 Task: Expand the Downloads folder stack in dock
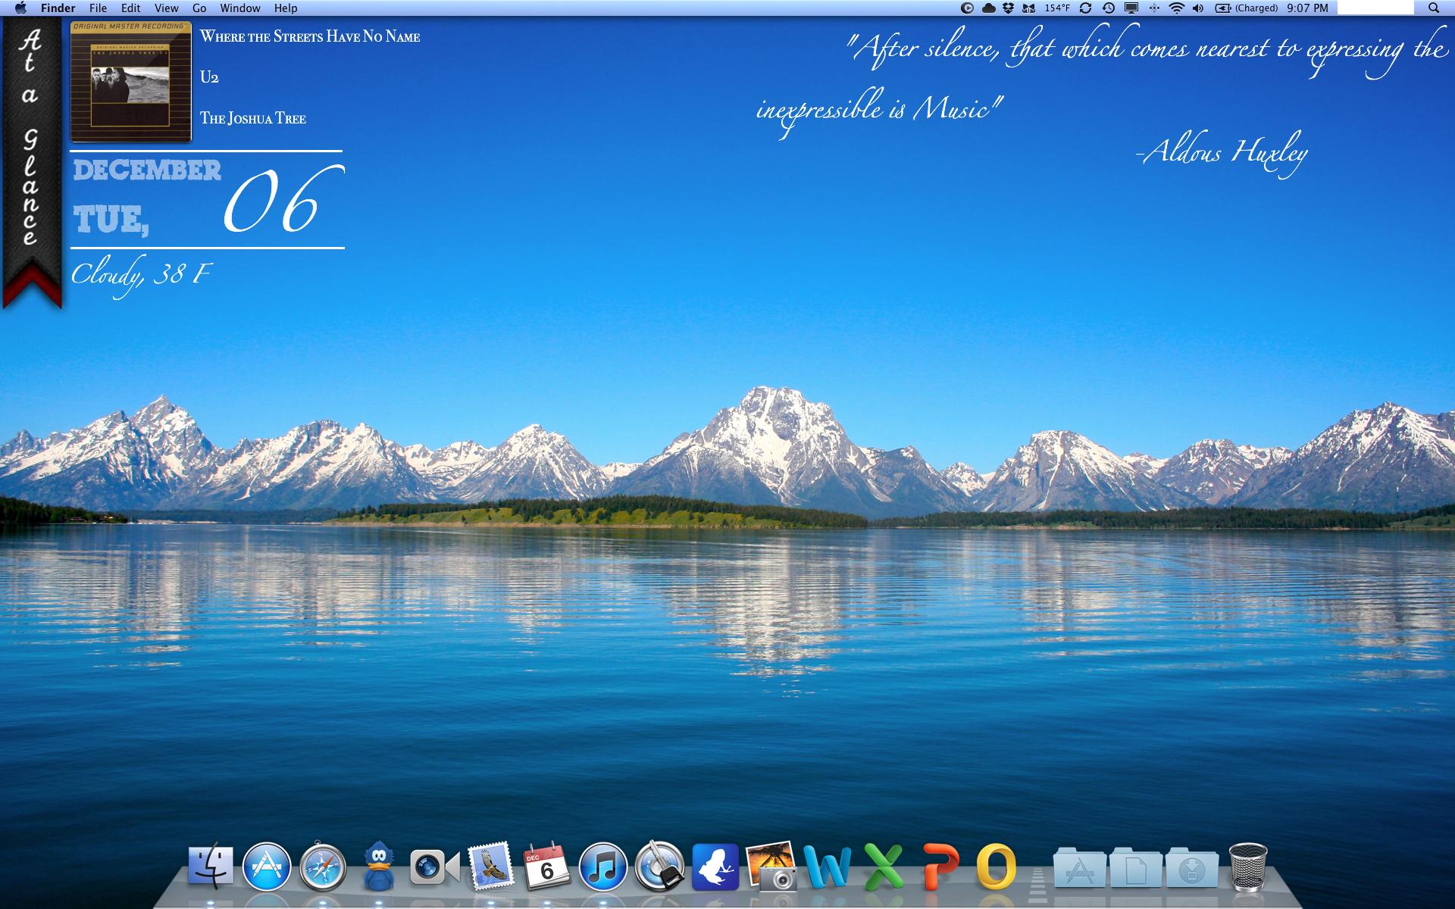point(1191,867)
